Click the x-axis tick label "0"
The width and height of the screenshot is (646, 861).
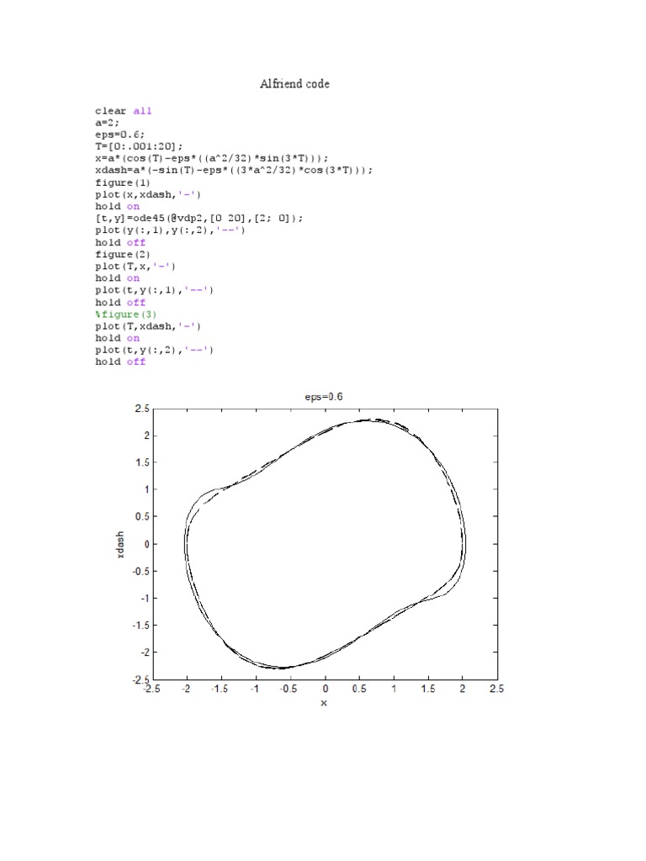326,689
